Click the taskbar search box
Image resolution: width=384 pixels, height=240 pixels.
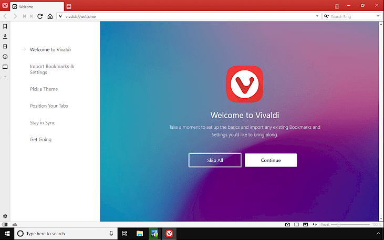pos(66,234)
